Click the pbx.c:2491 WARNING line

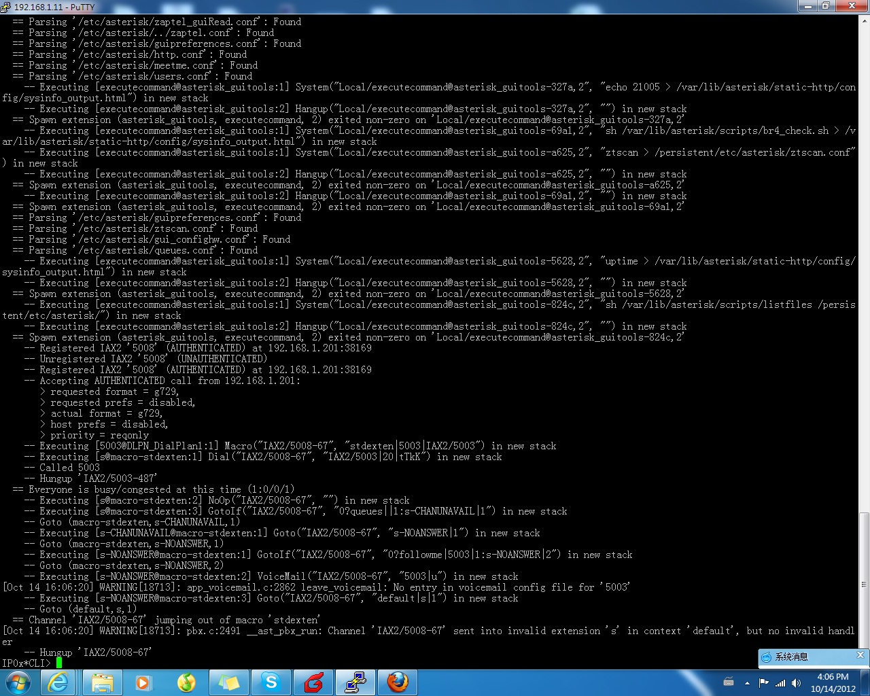428,636
